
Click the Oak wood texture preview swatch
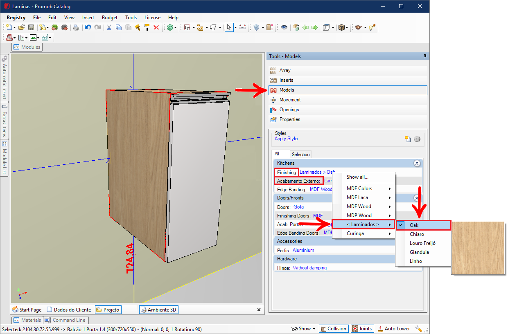coord(478,248)
